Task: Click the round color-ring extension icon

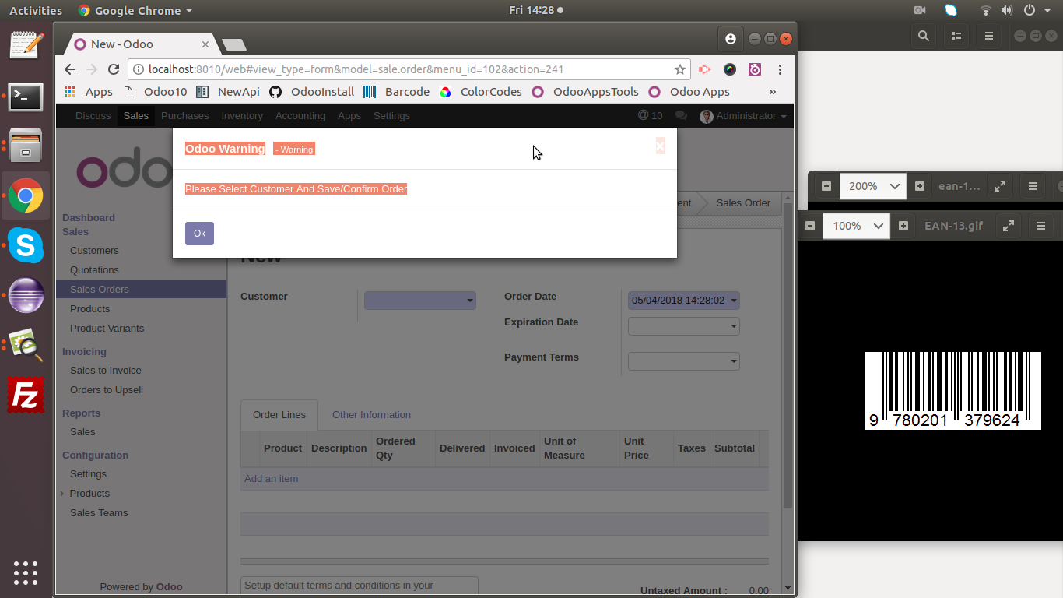Action: (x=730, y=69)
